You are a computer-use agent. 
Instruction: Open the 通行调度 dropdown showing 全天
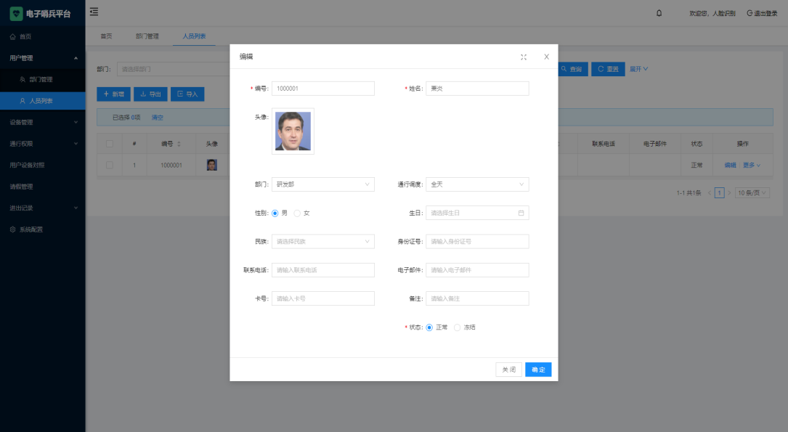pos(477,184)
